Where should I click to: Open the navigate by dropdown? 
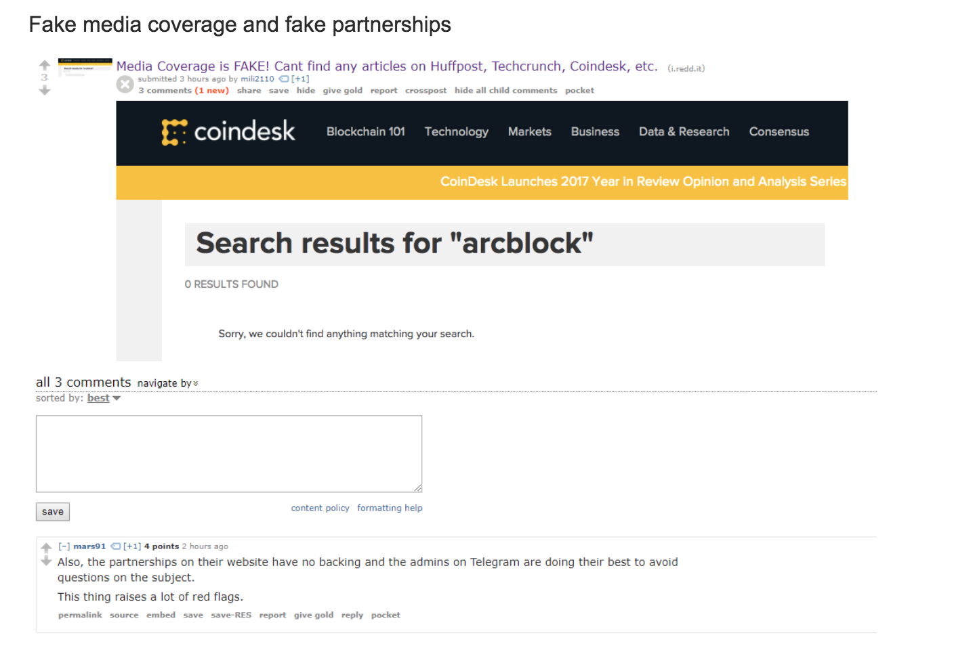[167, 383]
